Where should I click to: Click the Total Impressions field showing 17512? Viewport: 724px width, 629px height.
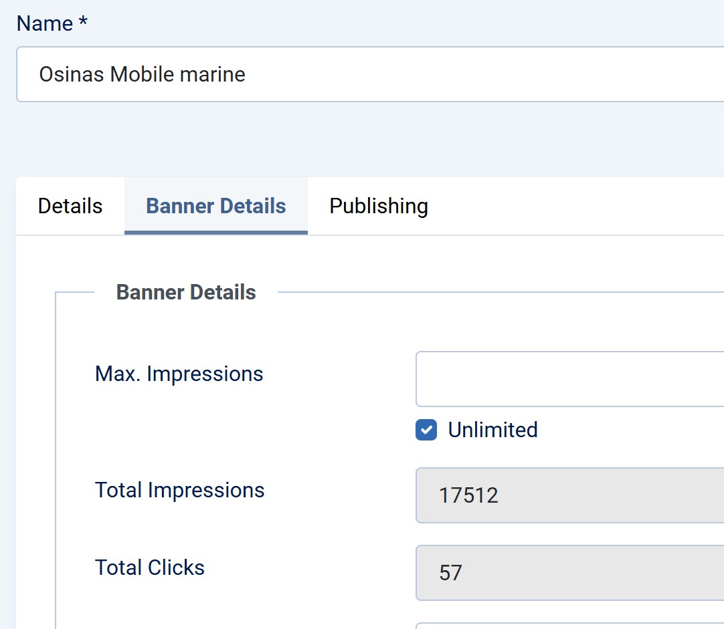(569, 495)
